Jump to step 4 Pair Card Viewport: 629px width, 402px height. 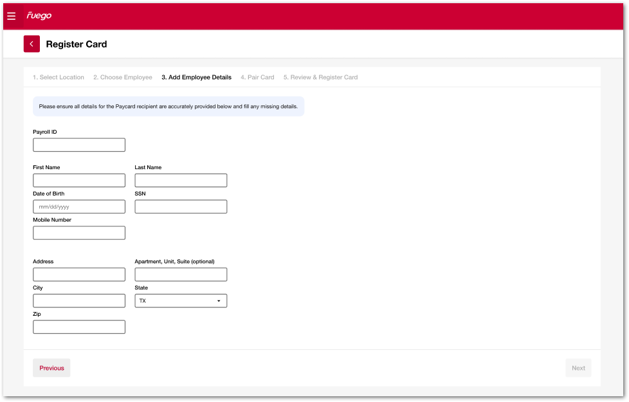click(257, 77)
